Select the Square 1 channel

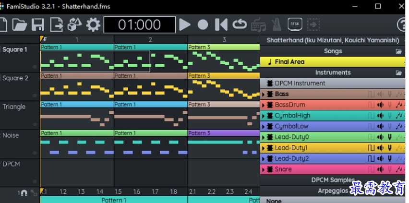(x=14, y=49)
